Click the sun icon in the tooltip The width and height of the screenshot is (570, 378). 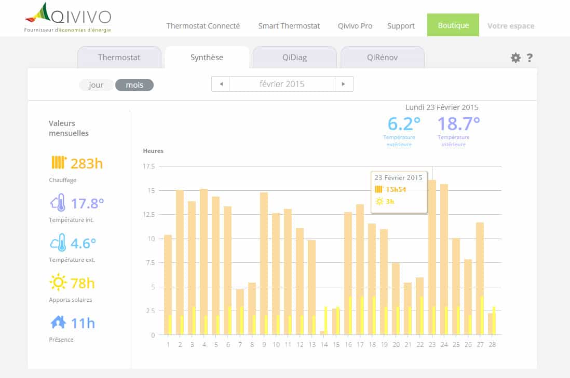pyautogui.click(x=379, y=201)
